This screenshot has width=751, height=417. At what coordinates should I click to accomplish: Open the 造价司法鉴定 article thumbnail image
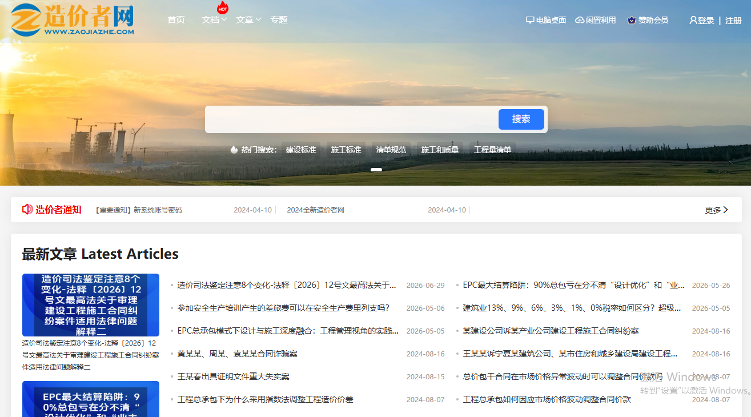tap(91, 305)
